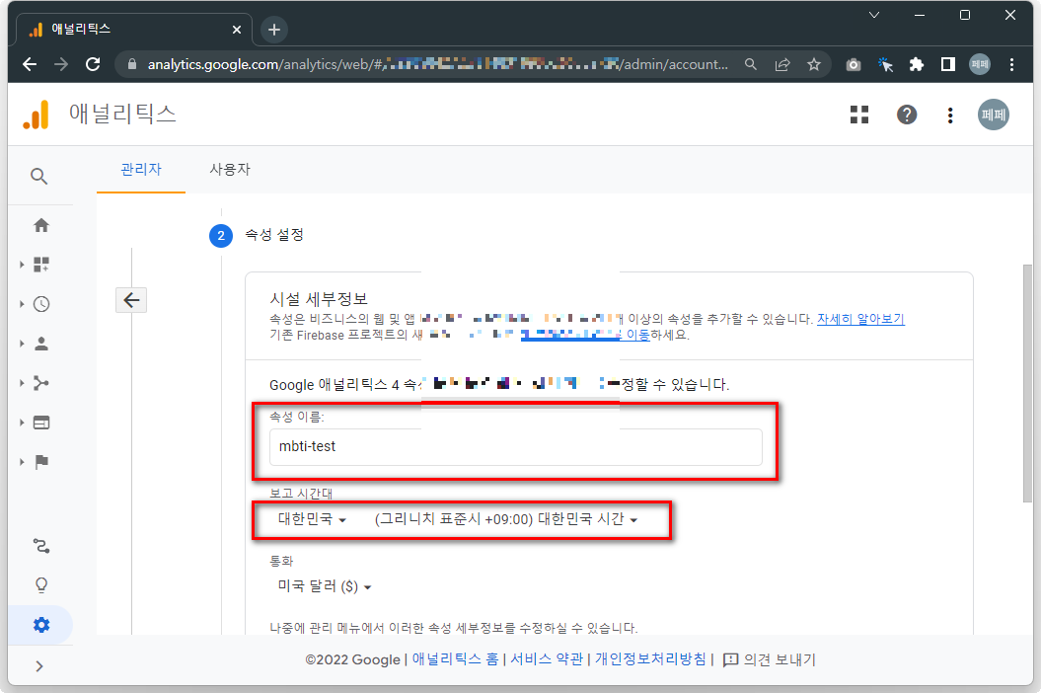Click inside the 속성 이름 mbti-test field
This screenshot has height=693, width=1041.
coord(515,447)
